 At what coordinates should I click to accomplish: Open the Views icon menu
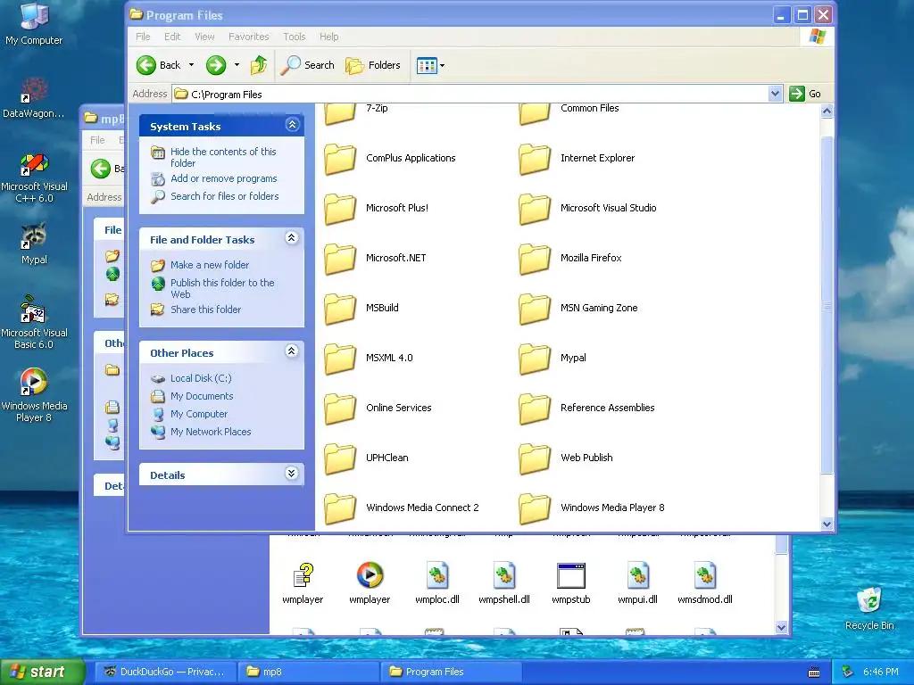point(427,65)
